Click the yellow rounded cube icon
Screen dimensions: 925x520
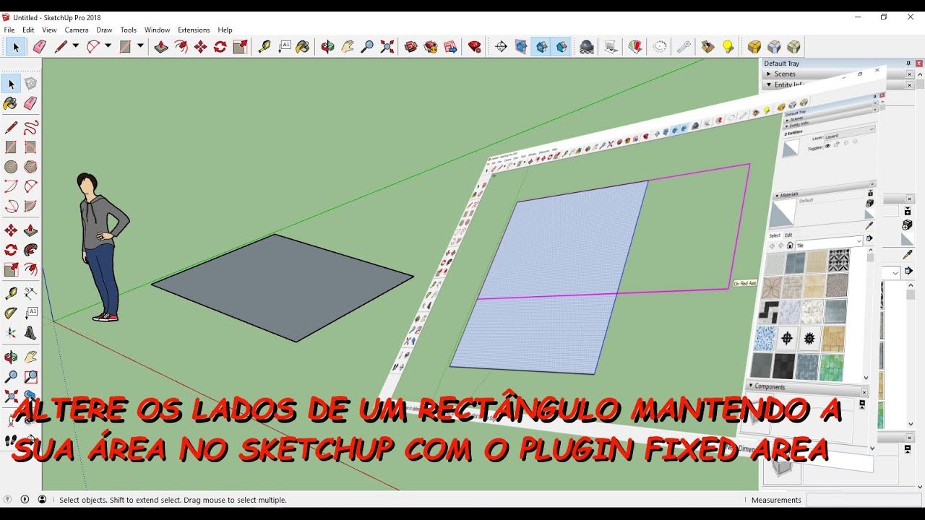click(x=754, y=47)
